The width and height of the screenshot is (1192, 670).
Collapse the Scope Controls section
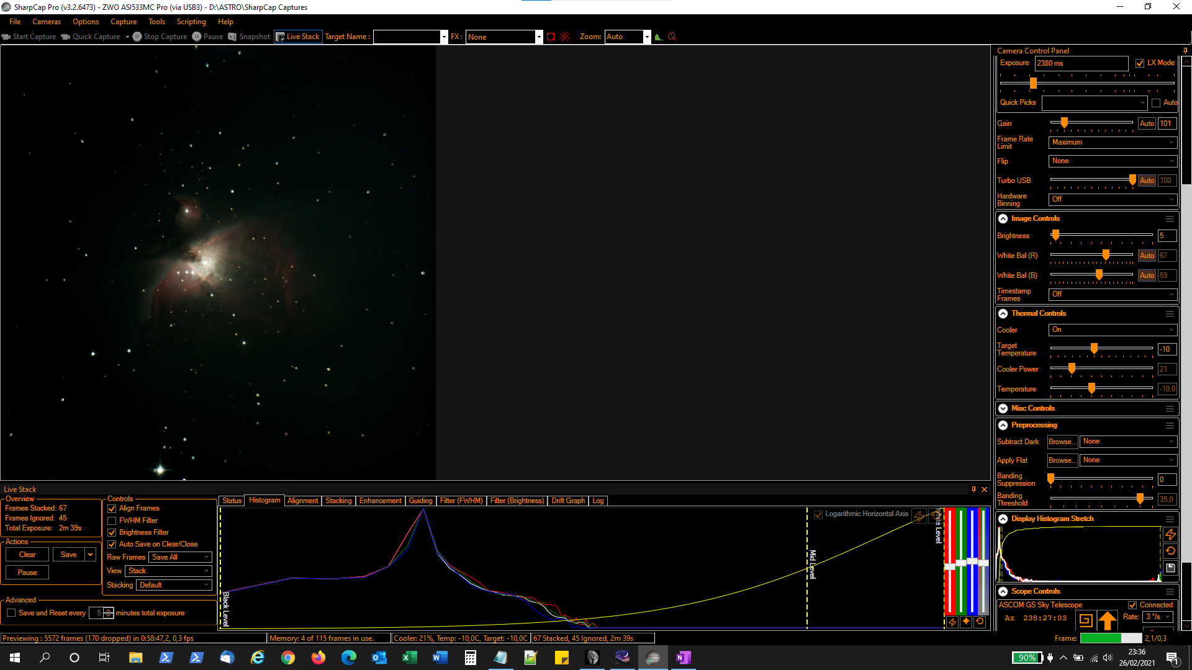[1003, 591]
